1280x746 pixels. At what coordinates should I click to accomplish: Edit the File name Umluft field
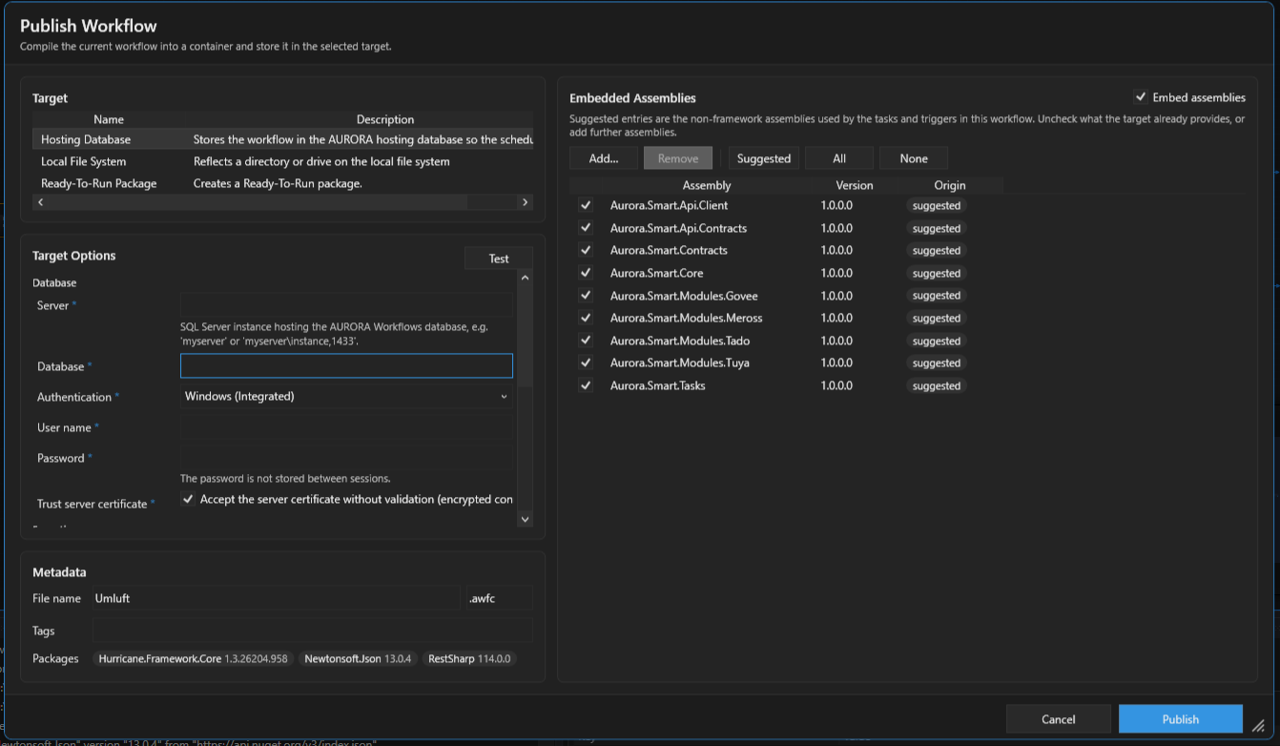point(277,598)
